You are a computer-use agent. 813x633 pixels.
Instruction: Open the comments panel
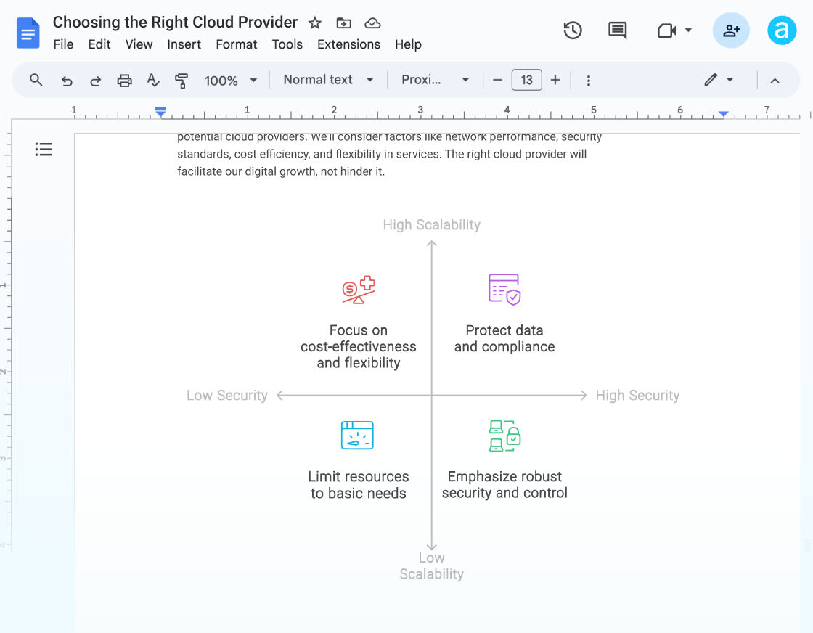pyautogui.click(x=617, y=30)
